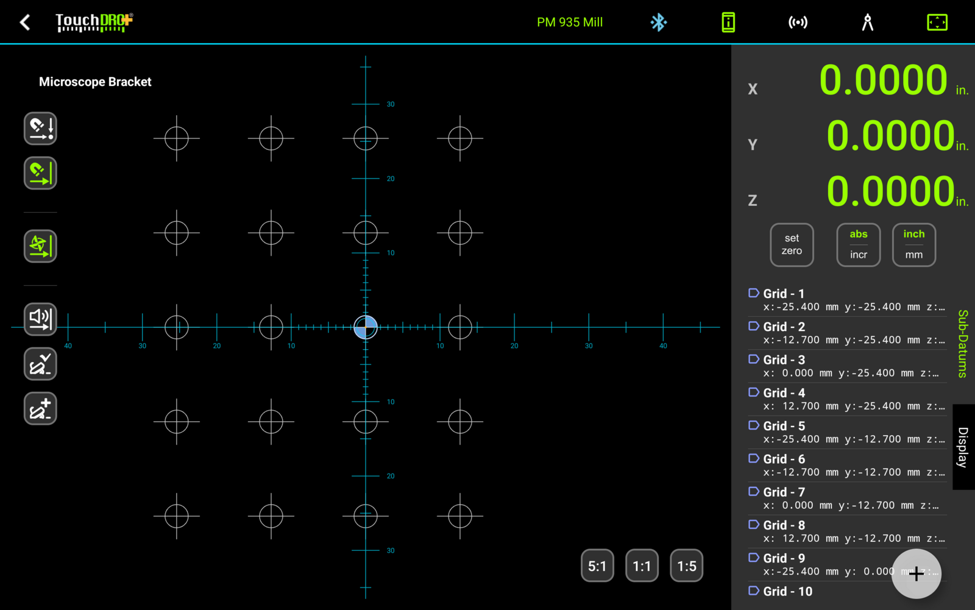Select the X axis label
Screen dimensions: 975x610
pyautogui.click(x=753, y=89)
